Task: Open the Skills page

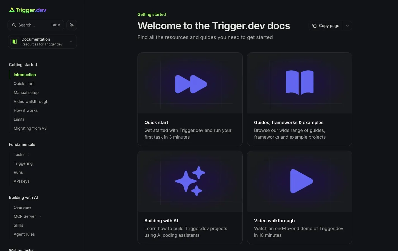Action: point(18,225)
